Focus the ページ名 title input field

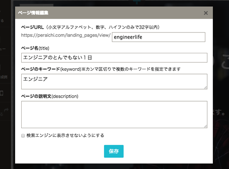coord(114,58)
